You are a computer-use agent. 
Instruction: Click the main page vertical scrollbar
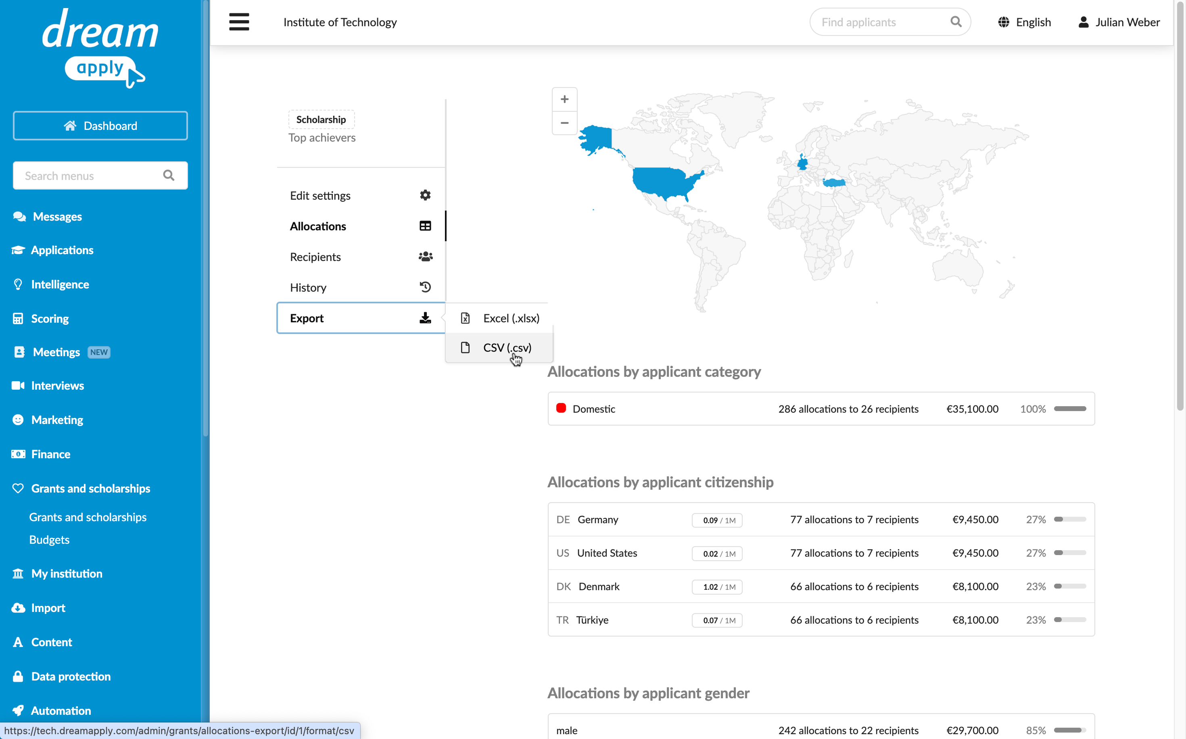[x=1180, y=205]
